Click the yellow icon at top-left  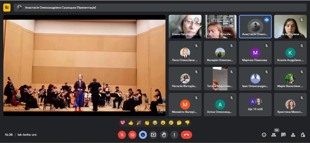(7, 8)
